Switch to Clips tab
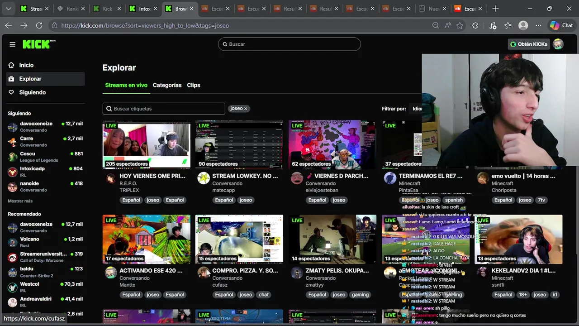This screenshot has width=579, height=326. 194,85
